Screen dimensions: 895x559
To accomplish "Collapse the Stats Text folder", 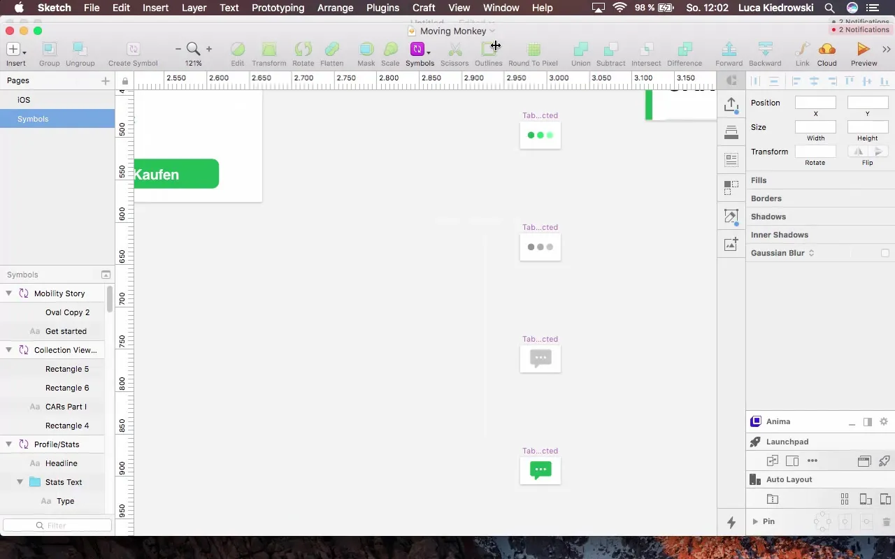I will pos(20,482).
